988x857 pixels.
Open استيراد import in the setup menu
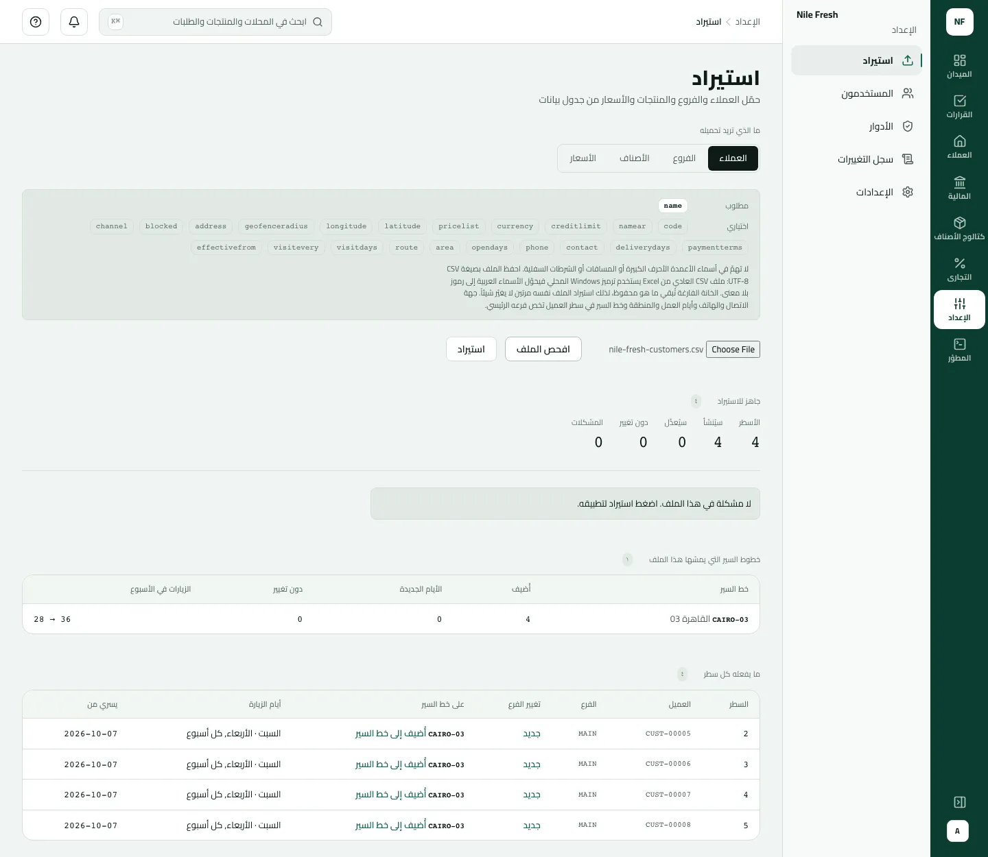(x=856, y=60)
